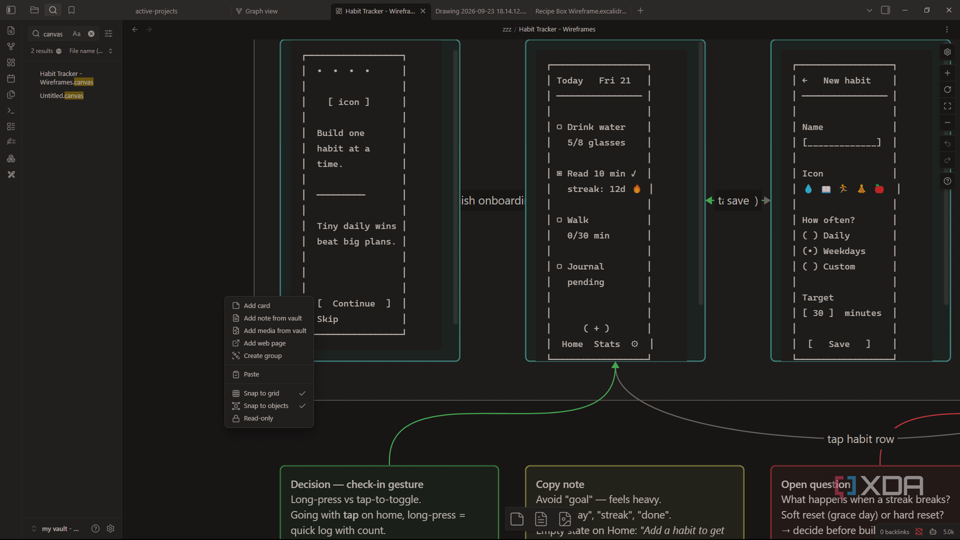Open the Bookmarks sidebar icon
Viewport: 960px width, 540px height.
point(72,10)
